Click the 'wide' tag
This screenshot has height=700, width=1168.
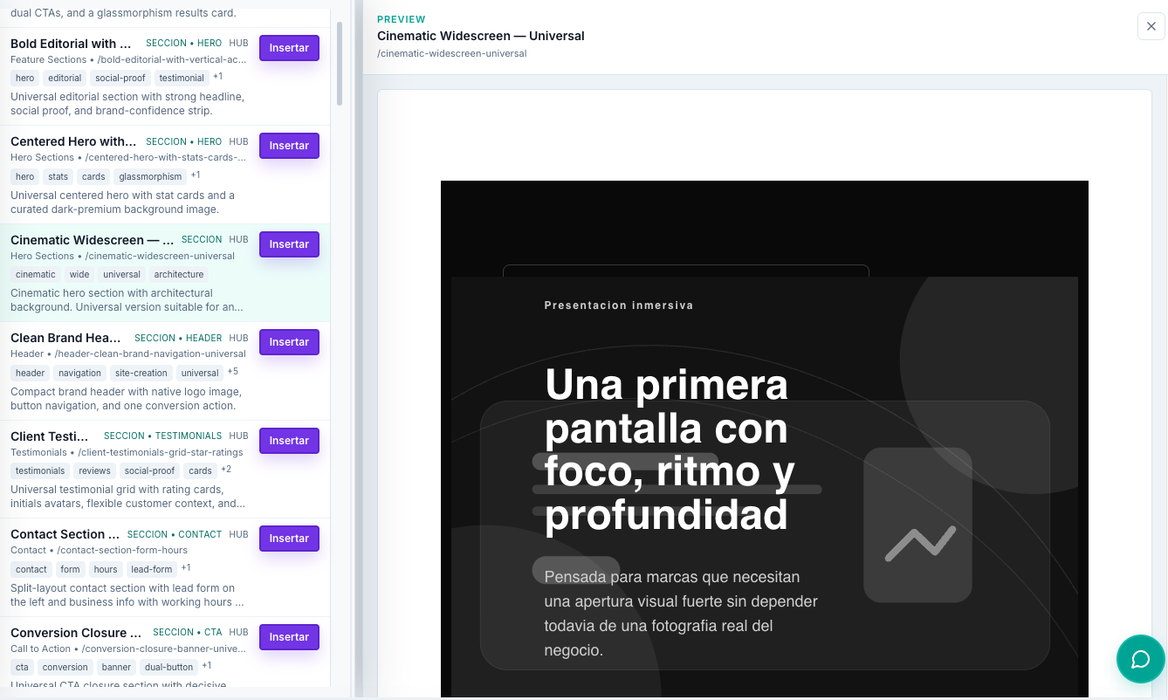[79, 274]
